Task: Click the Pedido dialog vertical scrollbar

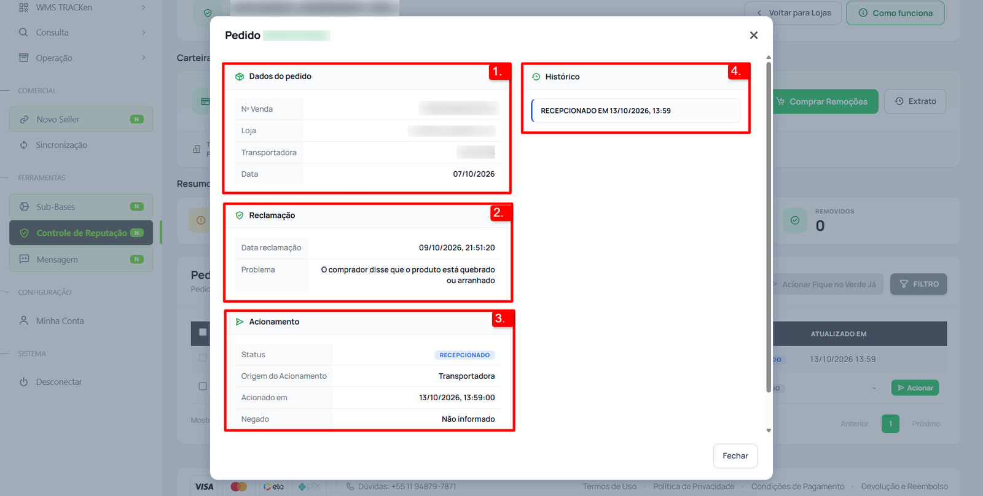Action: pyautogui.click(x=769, y=227)
